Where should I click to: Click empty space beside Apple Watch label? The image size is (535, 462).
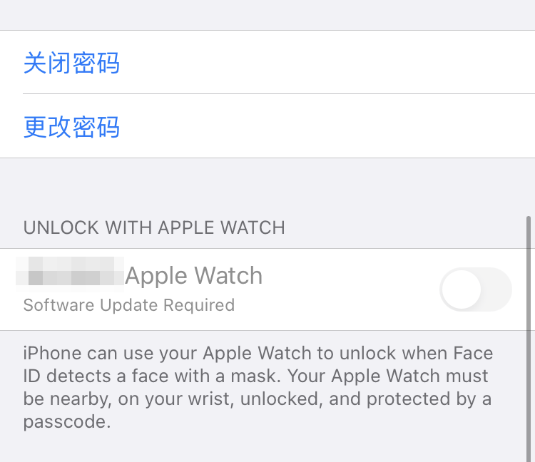pos(348,275)
